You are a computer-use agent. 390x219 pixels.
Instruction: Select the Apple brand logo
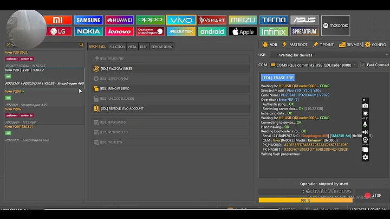point(243,31)
